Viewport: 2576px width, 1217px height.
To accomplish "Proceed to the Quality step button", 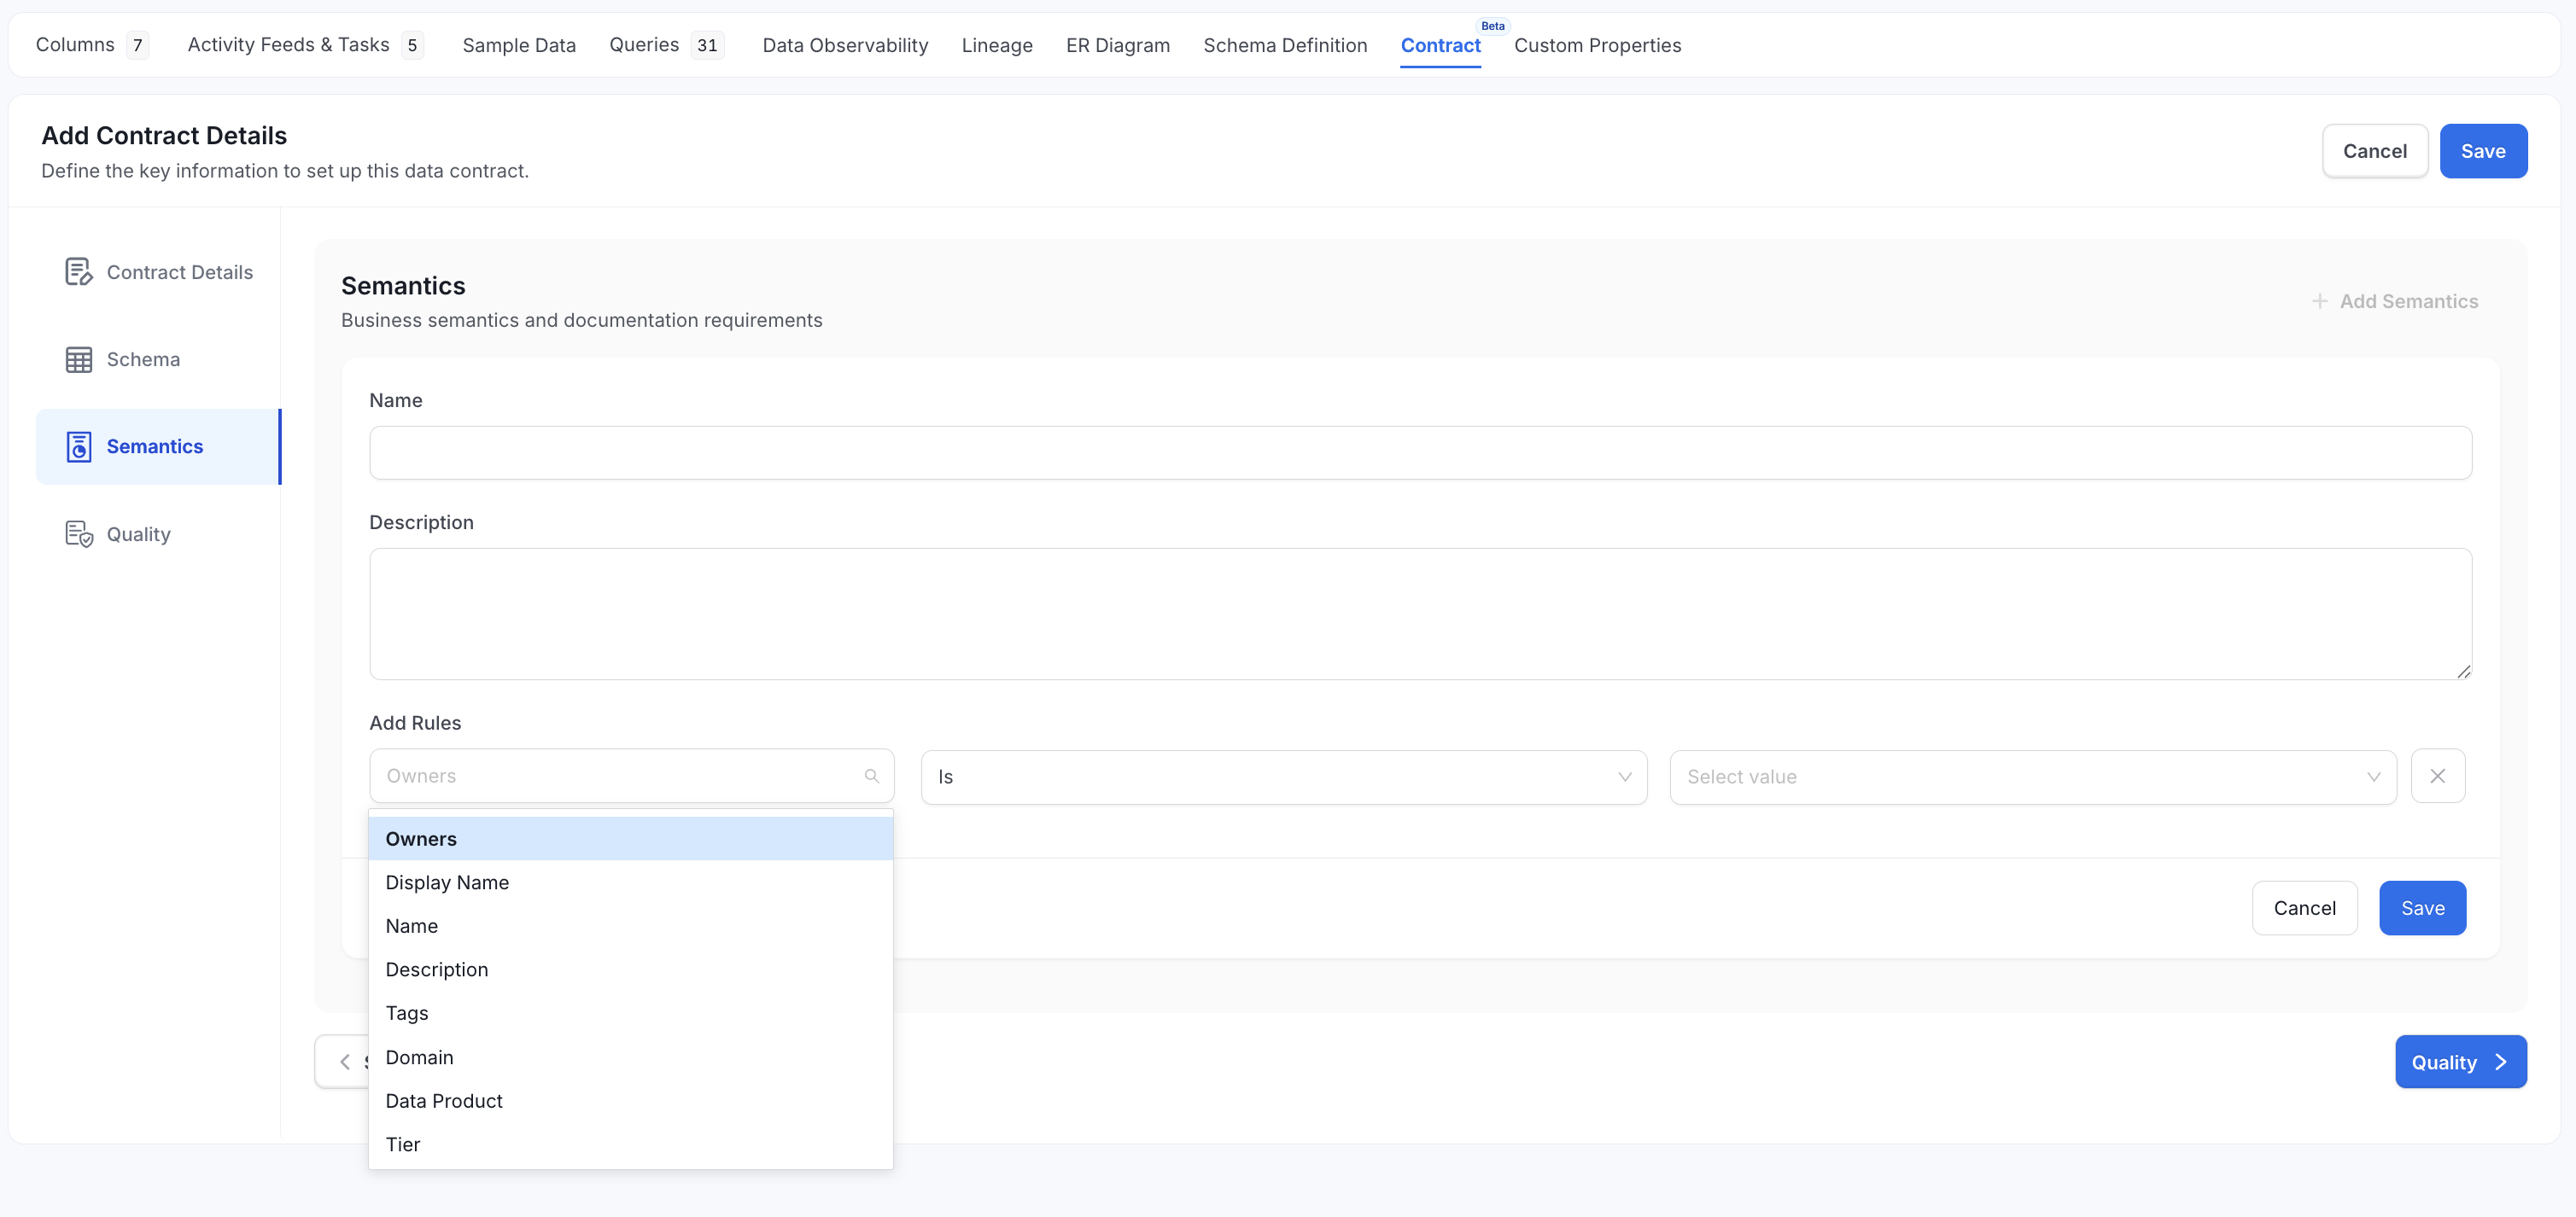I will pos(2460,1061).
